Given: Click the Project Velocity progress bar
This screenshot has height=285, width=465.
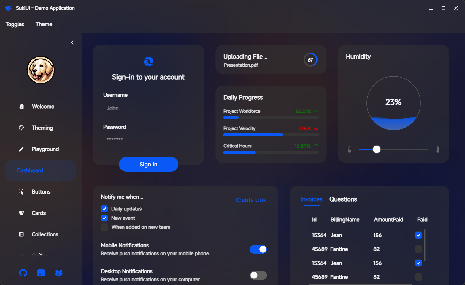Looking at the screenshot, I should pyautogui.click(x=271, y=135).
